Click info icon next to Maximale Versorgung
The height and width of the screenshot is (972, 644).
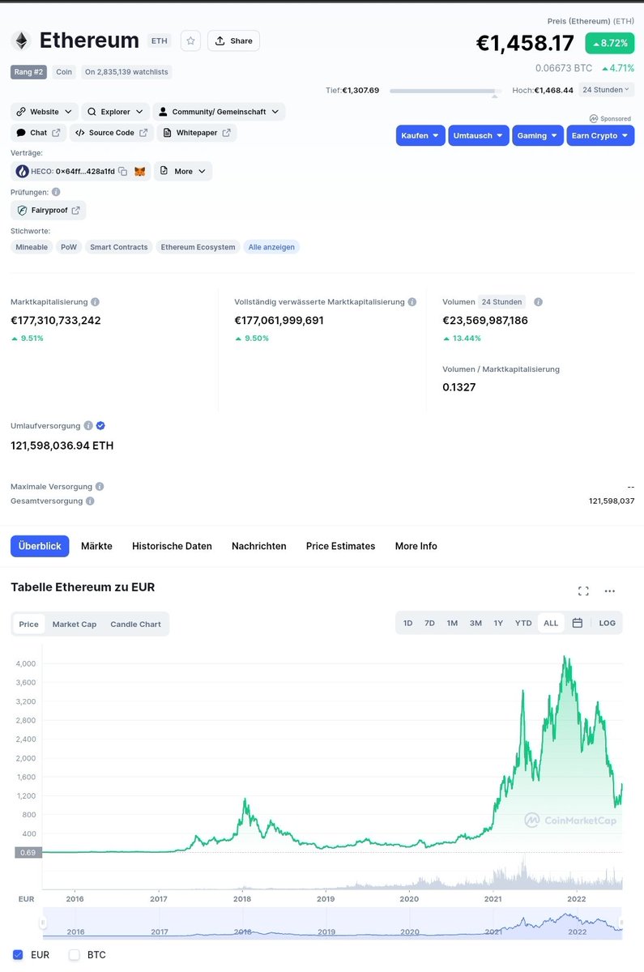[x=100, y=487]
